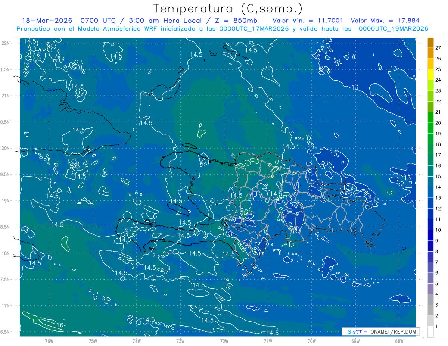448x346 pixels.
Task: Click the "21N" latitude axis label
Action: [x=6, y=96]
